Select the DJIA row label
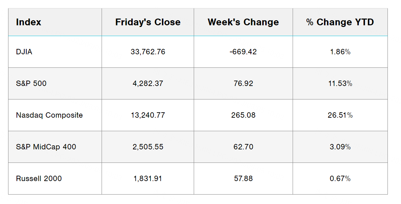Viewport: 401px width, 204px height. pyautogui.click(x=24, y=52)
